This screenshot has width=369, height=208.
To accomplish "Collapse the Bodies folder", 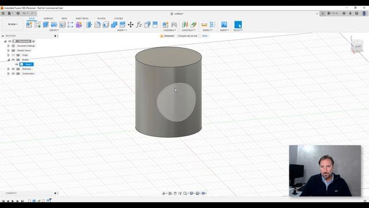I will tap(9, 60).
